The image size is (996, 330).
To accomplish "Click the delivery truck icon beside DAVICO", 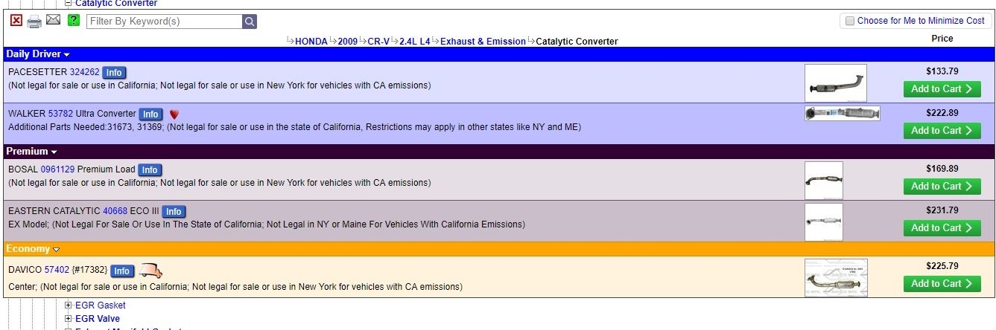I will [151, 271].
